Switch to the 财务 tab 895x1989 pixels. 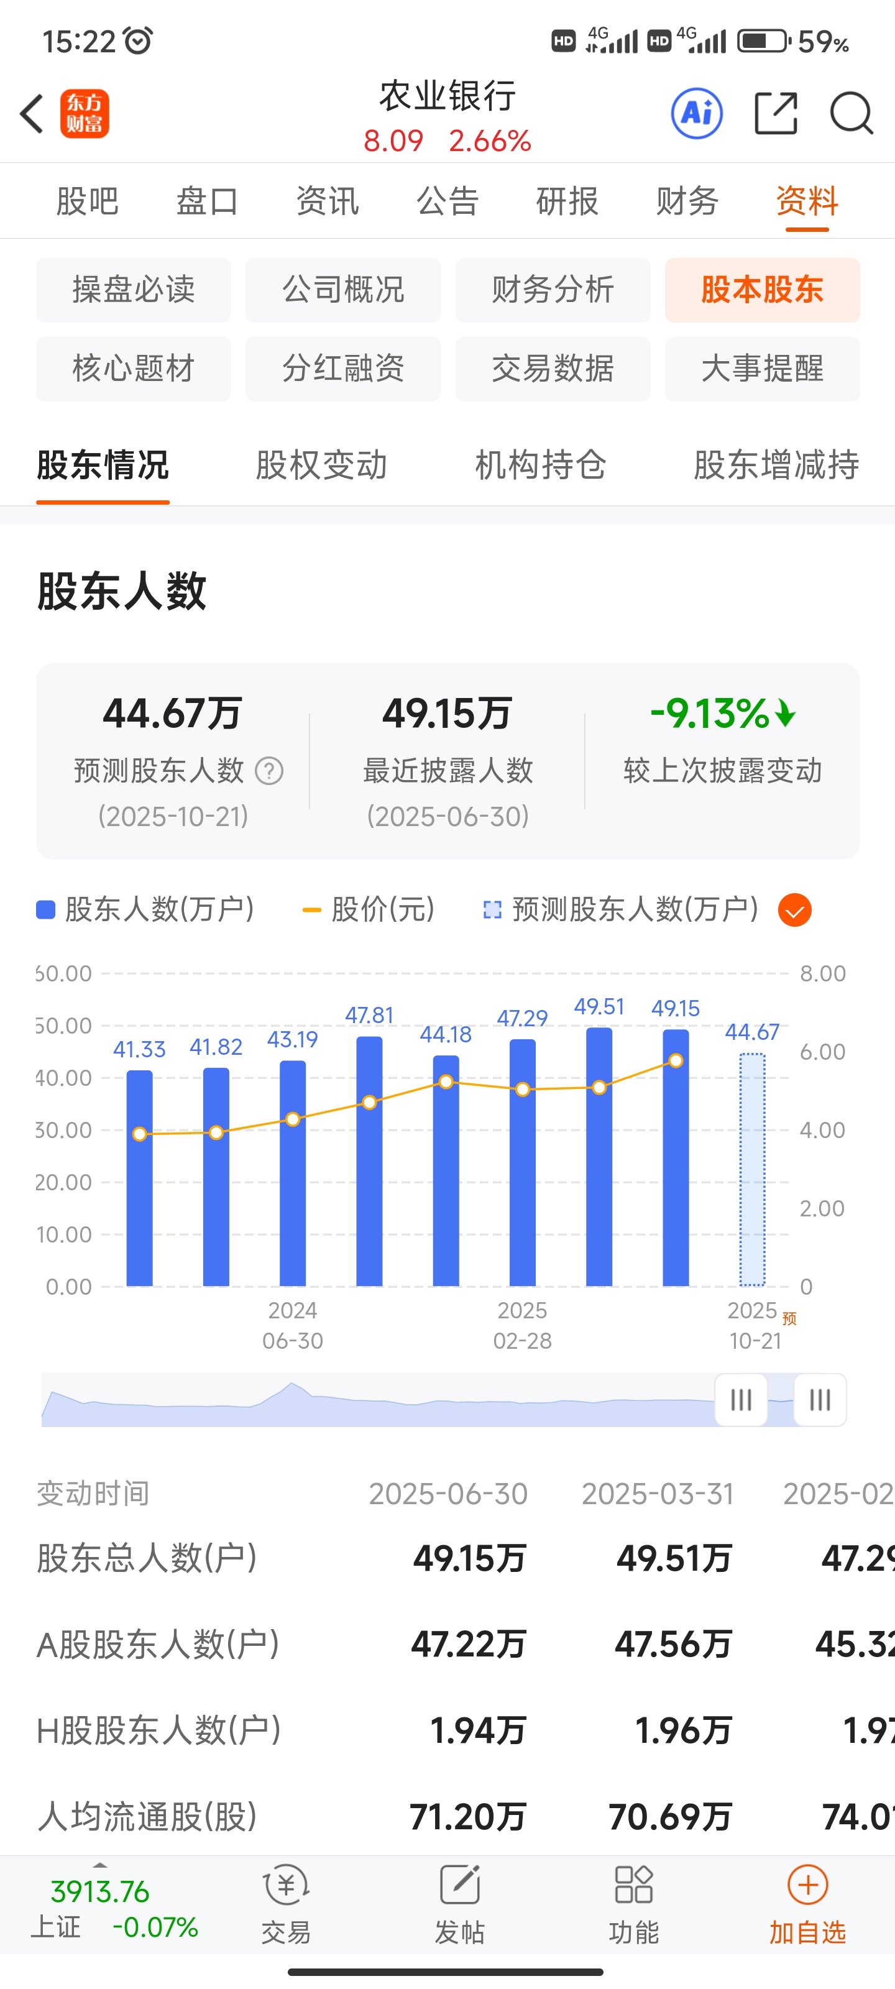[x=687, y=201]
